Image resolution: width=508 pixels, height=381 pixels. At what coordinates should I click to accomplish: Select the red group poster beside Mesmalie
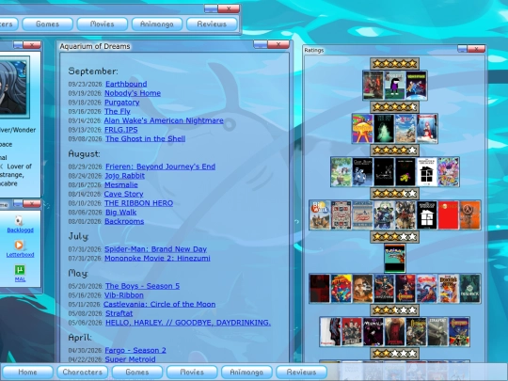[352, 332]
